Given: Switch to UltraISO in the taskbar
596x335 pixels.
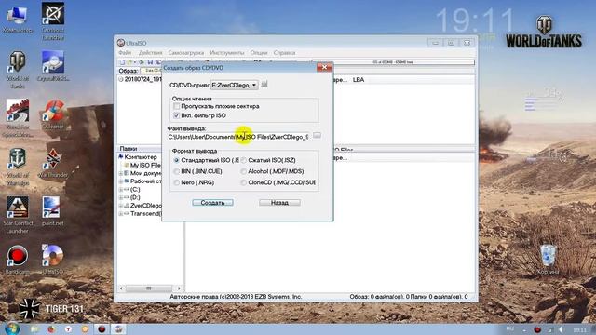Looking at the screenshot, I should 118,328.
